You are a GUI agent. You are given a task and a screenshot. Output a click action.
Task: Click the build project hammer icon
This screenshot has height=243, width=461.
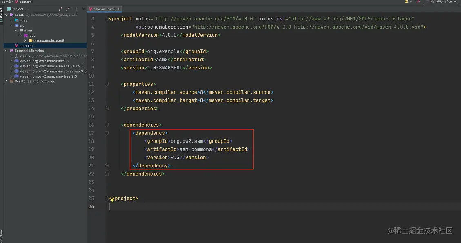tap(418, 2)
